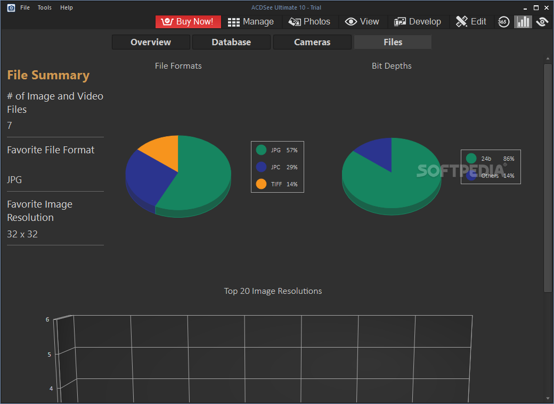The image size is (554, 404).
Task: Click the vertical scrollbar thumb
Action: point(548,178)
